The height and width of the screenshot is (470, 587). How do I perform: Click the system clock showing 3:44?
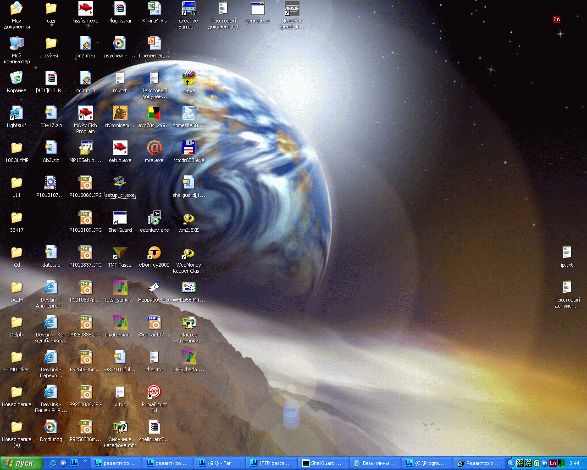pos(574,463)
